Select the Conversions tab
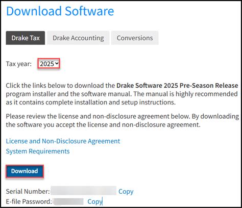Viewport: 242px width, 208px height. pos(135,38)
